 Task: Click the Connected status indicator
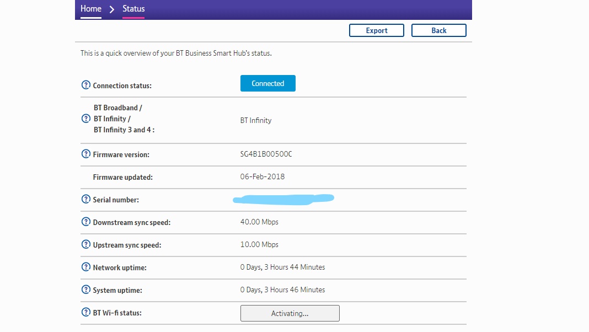point(267,83)
